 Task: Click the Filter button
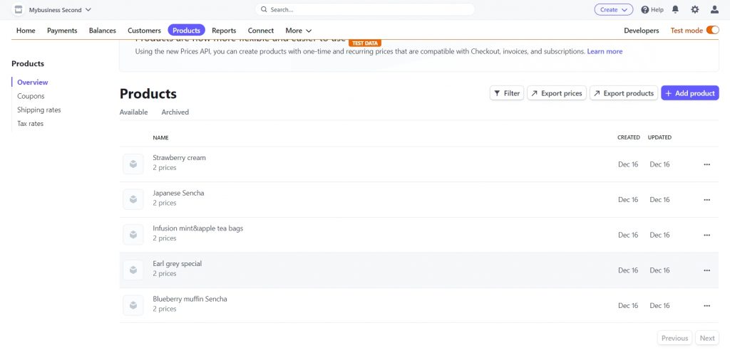pos(507,93)
